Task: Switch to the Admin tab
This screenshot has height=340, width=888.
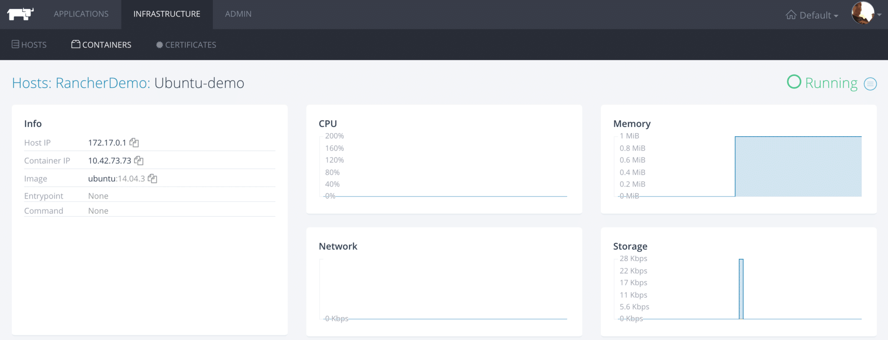Action: click(238, 14)
